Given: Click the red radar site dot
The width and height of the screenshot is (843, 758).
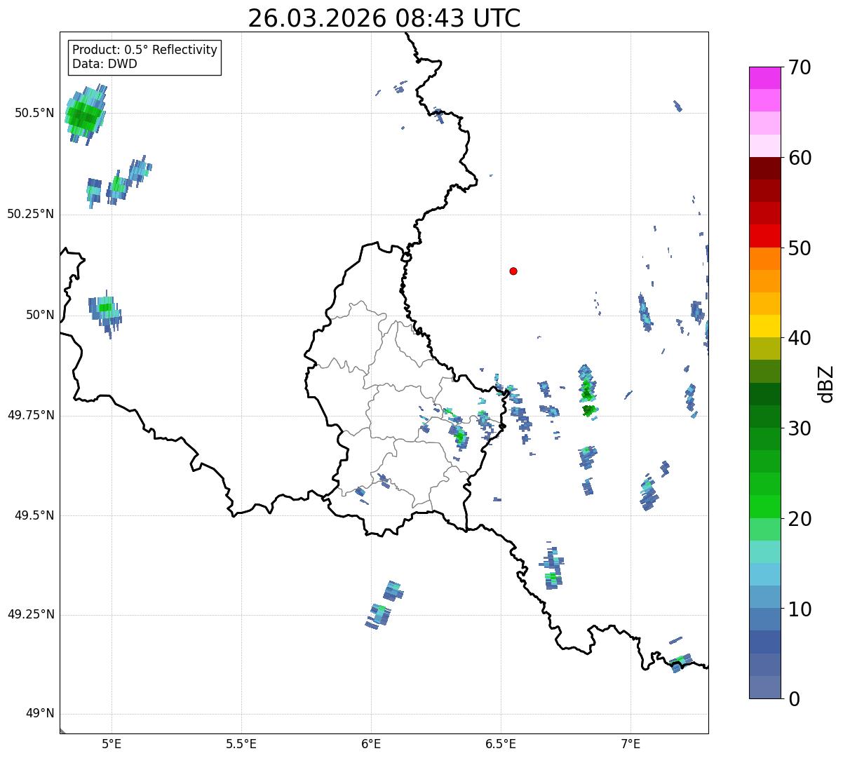Looking at the screenshot, I should coord(513,271).
